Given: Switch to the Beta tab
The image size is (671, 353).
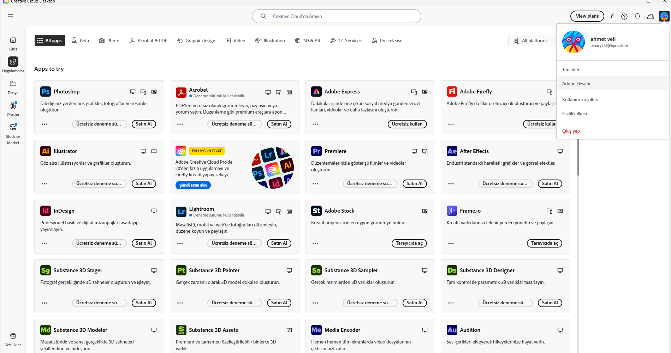Looking at the screenshot, I should coord(80,41).
